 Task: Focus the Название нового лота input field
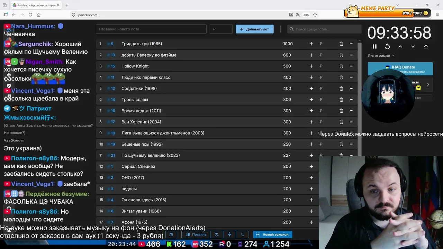(x=151, y=29)
